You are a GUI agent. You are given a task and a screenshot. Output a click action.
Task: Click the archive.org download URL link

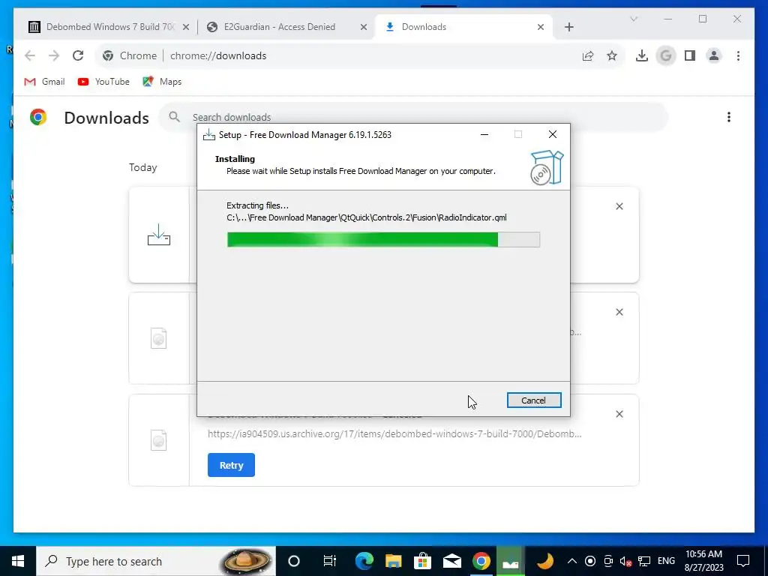394,434
